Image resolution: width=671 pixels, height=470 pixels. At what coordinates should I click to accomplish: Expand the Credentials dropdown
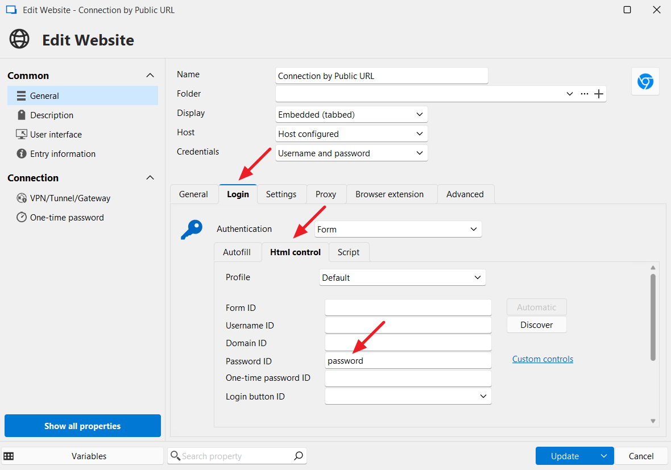tap(351, 153)
